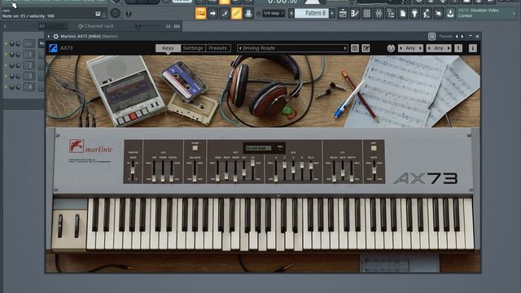Switch to the Presets tab

tap(218, 48)
